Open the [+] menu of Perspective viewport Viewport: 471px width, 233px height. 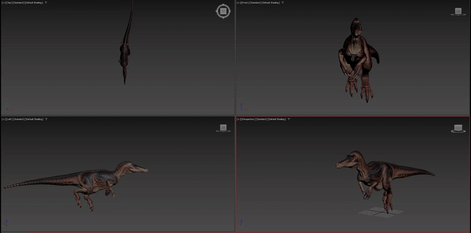[x=239, y=119]
